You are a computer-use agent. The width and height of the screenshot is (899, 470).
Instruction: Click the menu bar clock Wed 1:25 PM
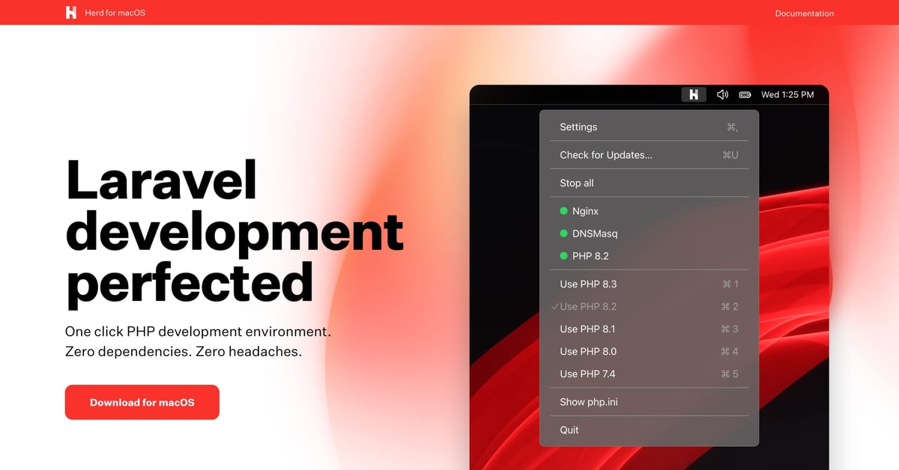coord(787,95)
